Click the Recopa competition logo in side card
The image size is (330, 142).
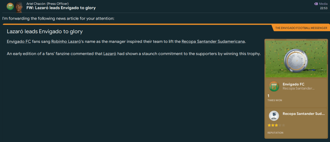[x=274, y=116]
